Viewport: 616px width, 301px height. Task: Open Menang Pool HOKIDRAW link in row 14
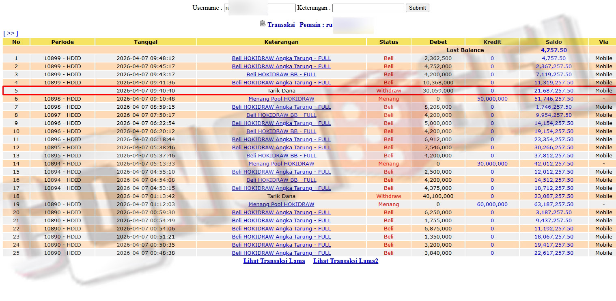click(281, 163)
